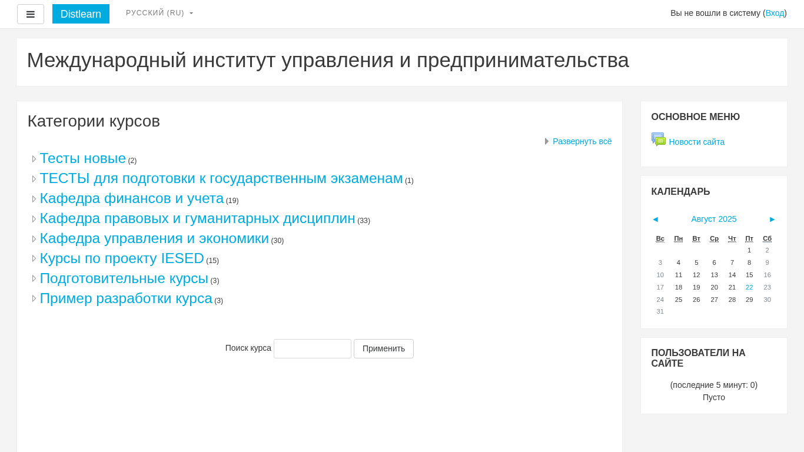Click day 31 in the calendar
This screenshot has height=452, width=804.
click(x=660, y=311)
